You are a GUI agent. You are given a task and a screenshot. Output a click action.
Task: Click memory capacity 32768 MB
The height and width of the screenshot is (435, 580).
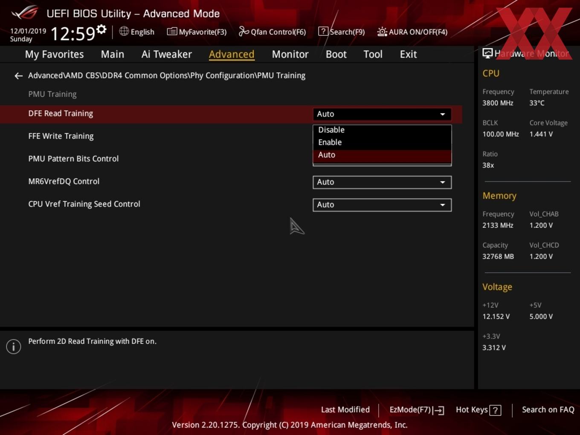click(498, 257)
